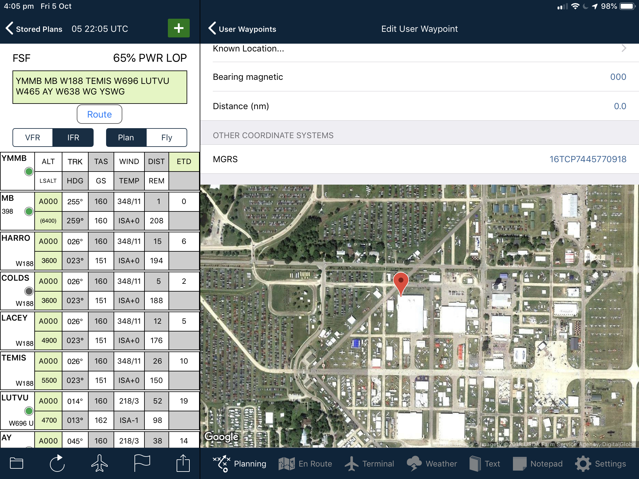
Task: Tap the flag icon in bottom toolbar
Action: (x=142, y=463)
